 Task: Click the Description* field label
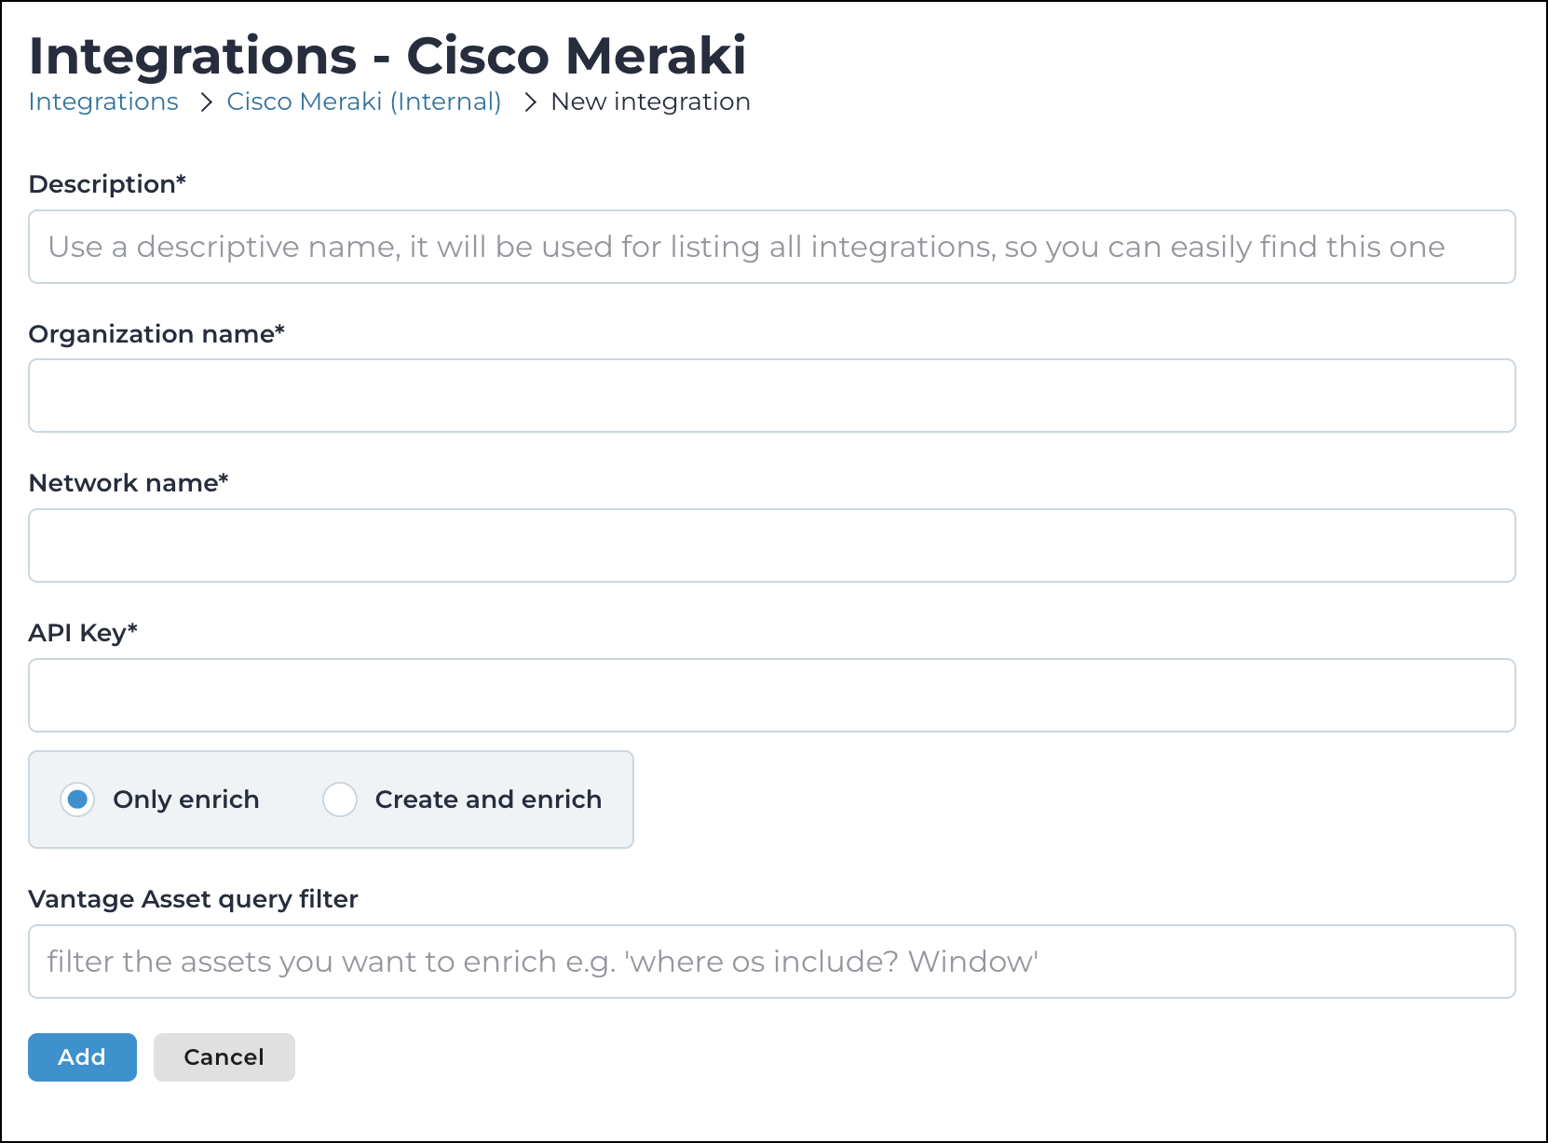107,184
